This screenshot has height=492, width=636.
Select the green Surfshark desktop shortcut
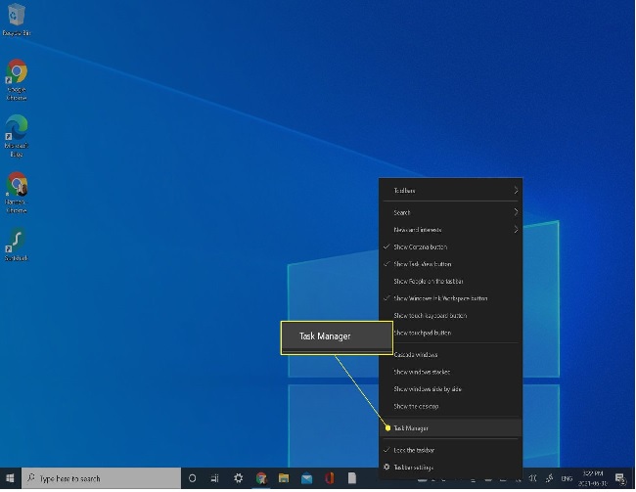tap(17, 245)
